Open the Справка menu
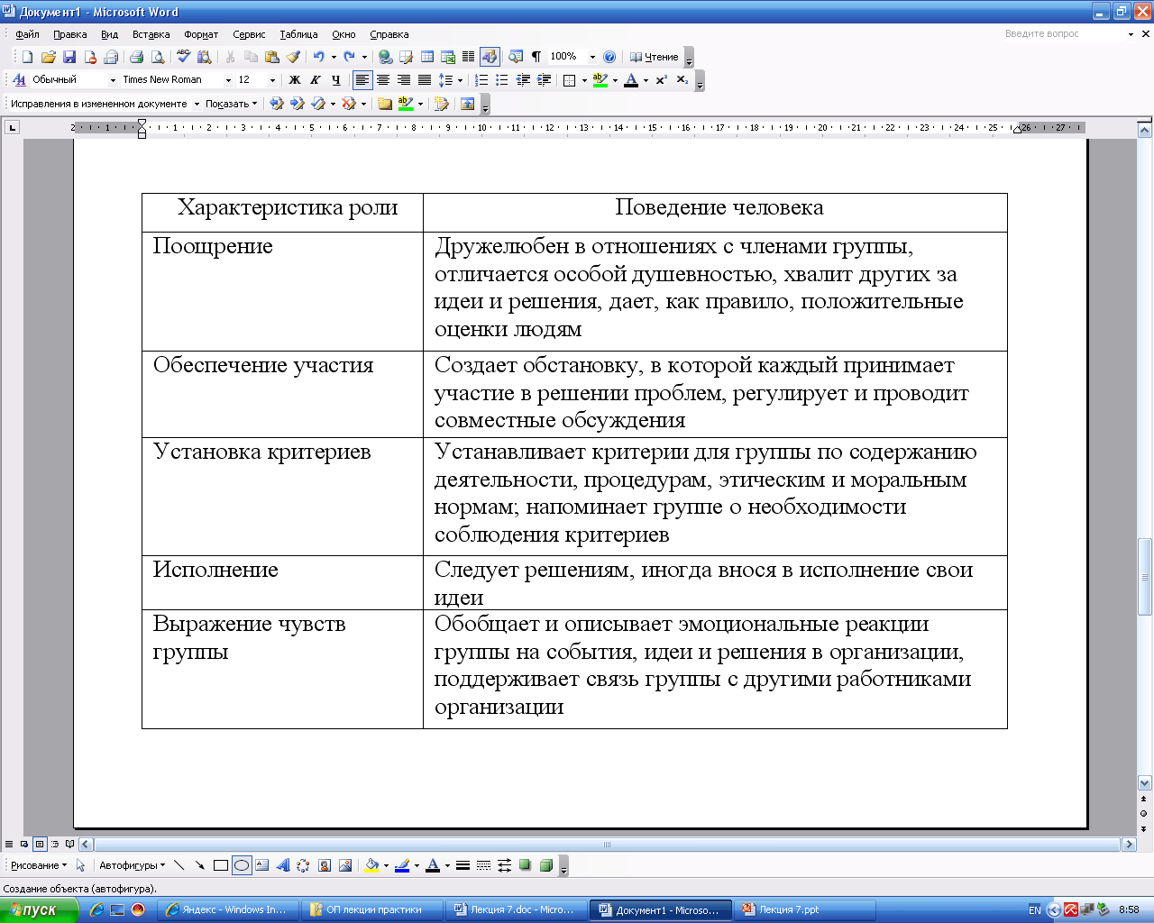Viewport: 1154px width, 923px height. click(389, 34)
